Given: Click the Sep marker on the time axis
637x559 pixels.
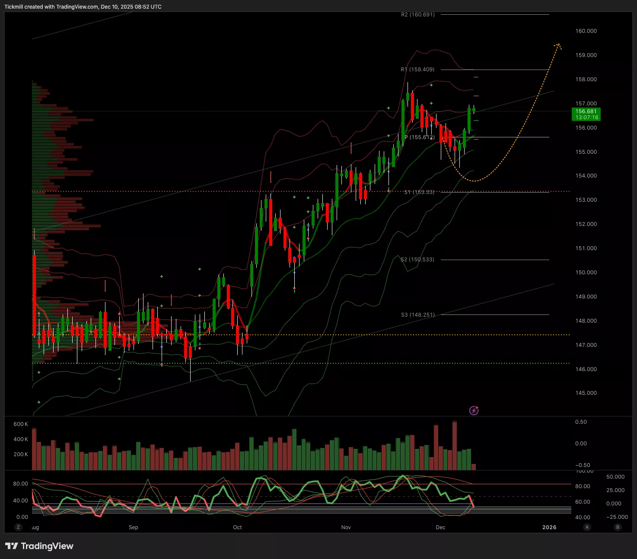Looking at the screenshot, I should pos(134,527).
